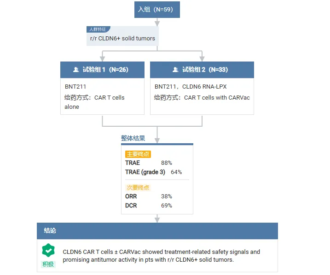Click the TRAE (grade 3) 64% row
330x275 pixels.
pyautogui.click(x=153, y=172)
